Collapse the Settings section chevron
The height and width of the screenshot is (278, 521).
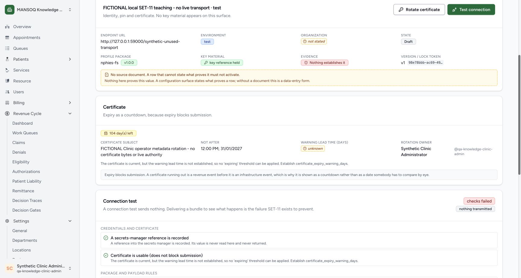(x=70, y=221)
